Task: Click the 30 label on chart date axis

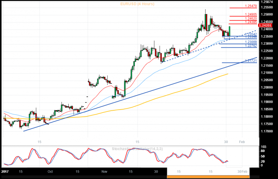Action: pos(226,142)
